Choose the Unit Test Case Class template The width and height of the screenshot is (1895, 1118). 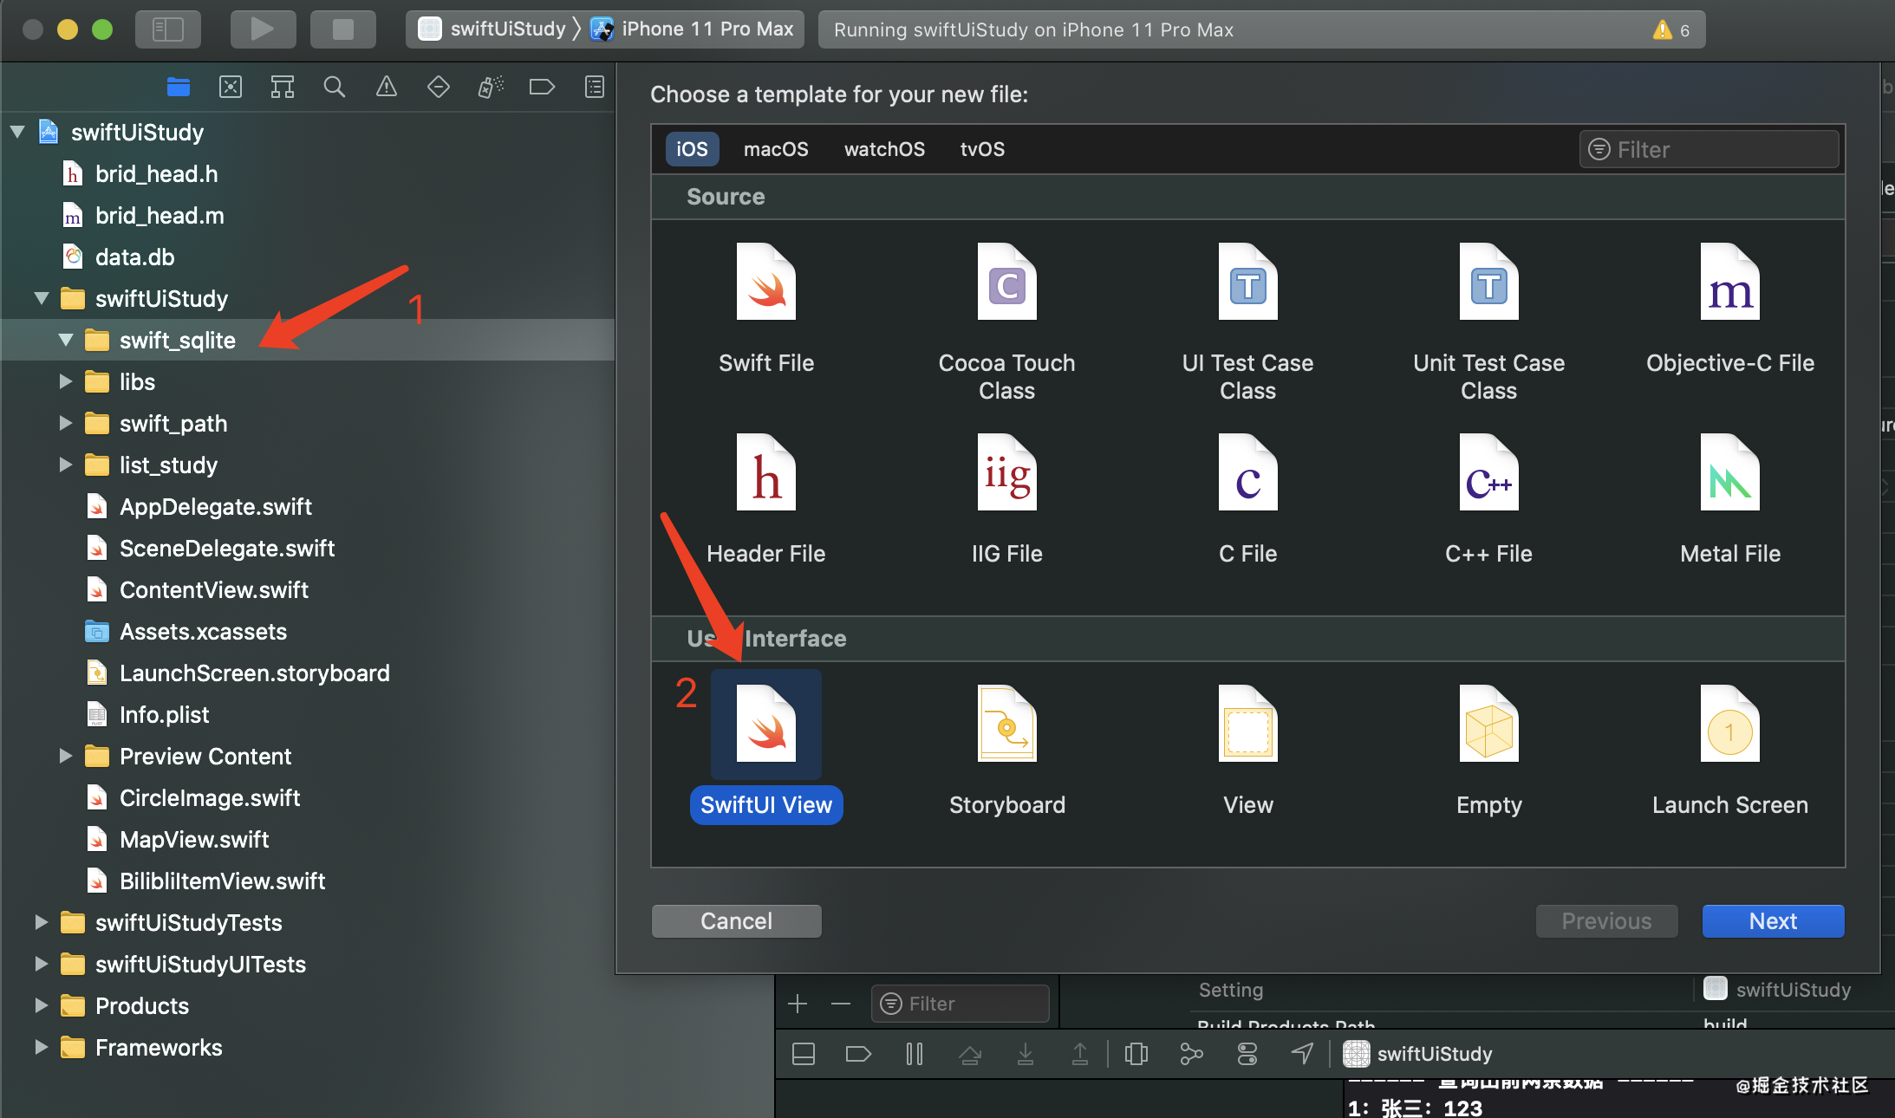pos(1488,322)
